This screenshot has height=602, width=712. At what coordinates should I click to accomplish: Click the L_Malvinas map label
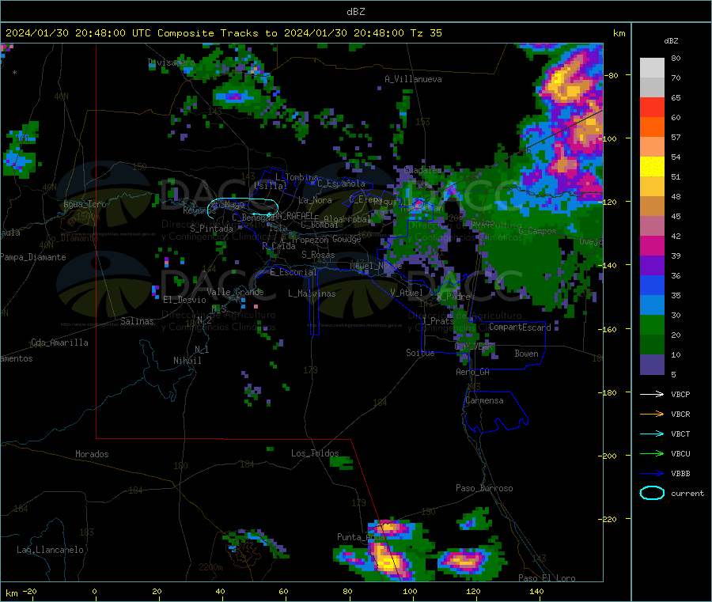[312, 293]
